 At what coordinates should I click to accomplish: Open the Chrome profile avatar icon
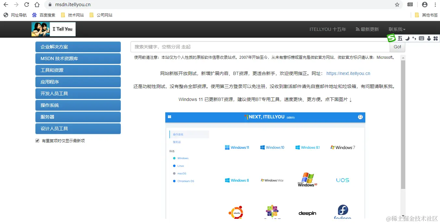[x=424, y=5]
